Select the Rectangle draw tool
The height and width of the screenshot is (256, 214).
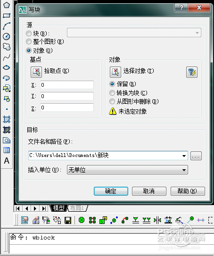point(7,16)
